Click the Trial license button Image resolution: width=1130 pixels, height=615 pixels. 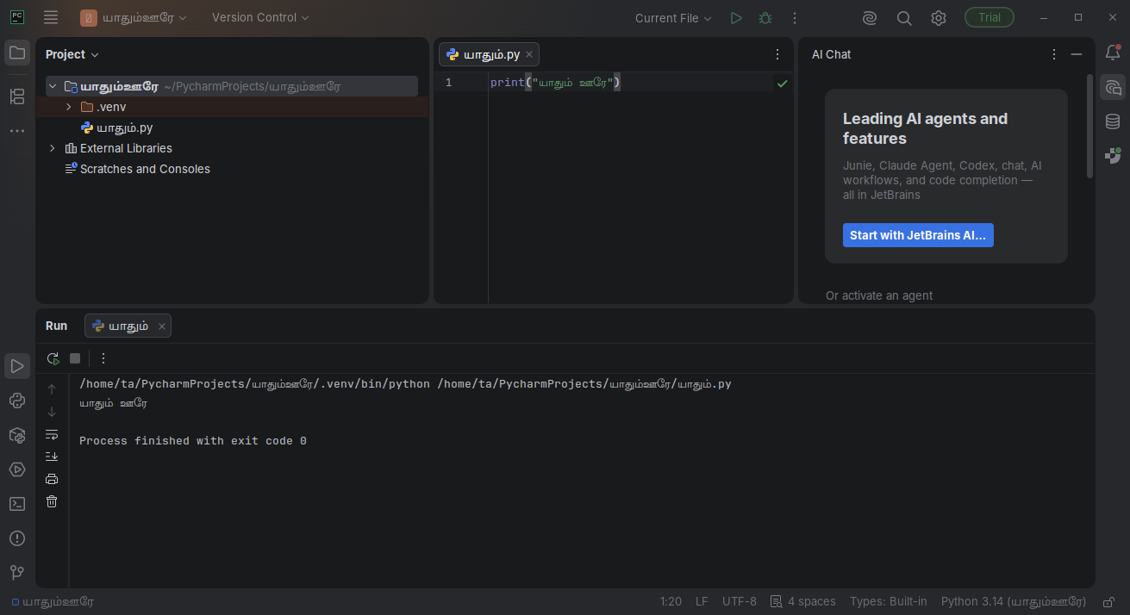pos(990,17)
